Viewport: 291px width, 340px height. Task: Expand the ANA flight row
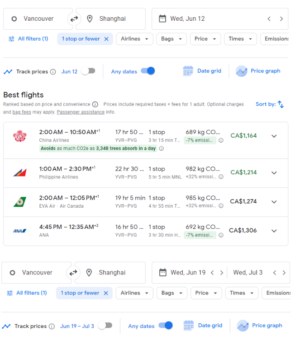point(274,231)
